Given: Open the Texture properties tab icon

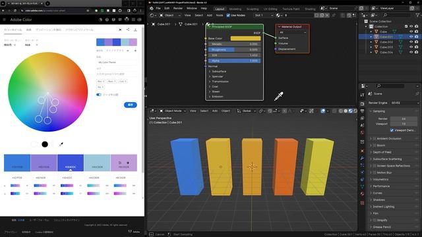Looking at the screenshot, I should [x=362, y=203].
